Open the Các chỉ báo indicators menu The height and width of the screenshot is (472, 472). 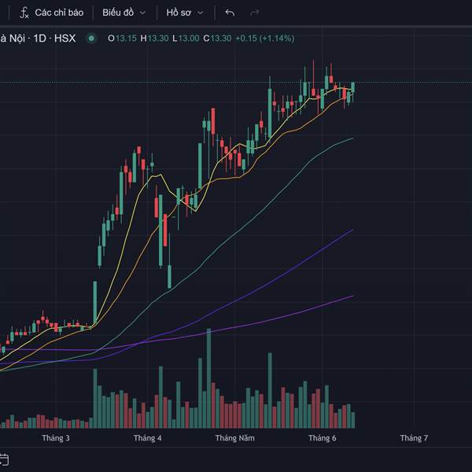click(x=51, y=13)
